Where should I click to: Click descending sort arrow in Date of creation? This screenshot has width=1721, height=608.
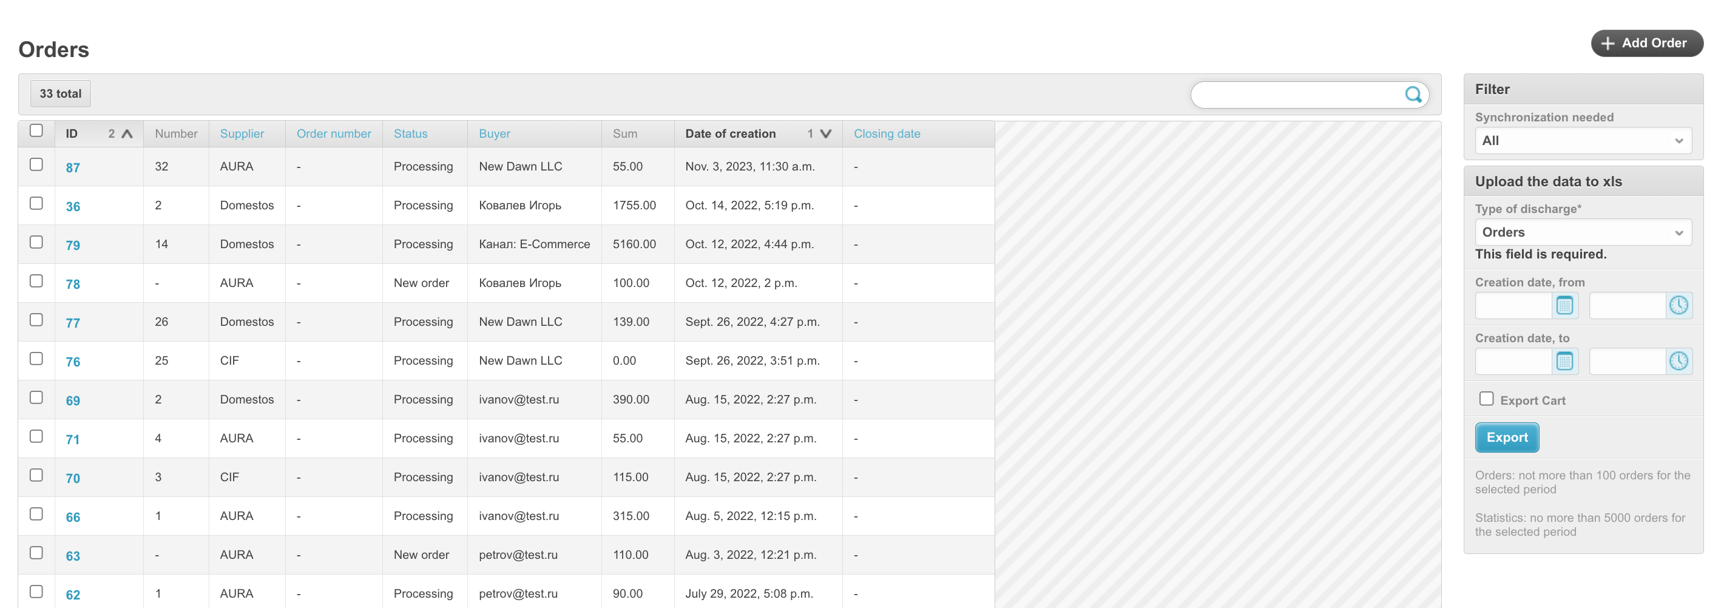point(826,133)
